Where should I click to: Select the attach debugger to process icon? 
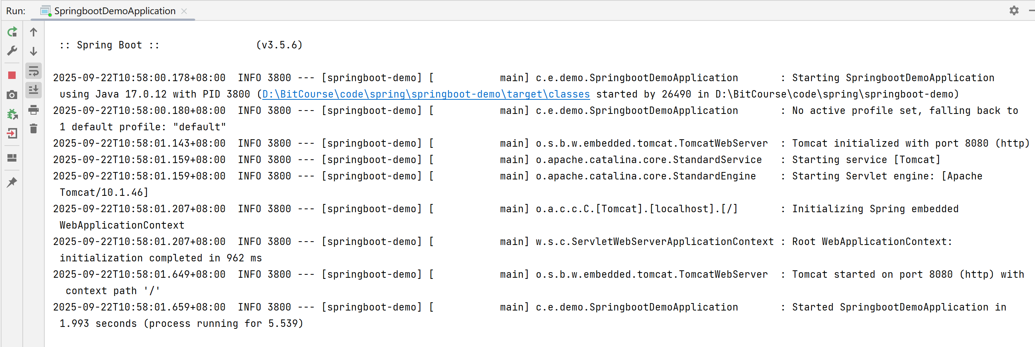(x=12, y=114)
